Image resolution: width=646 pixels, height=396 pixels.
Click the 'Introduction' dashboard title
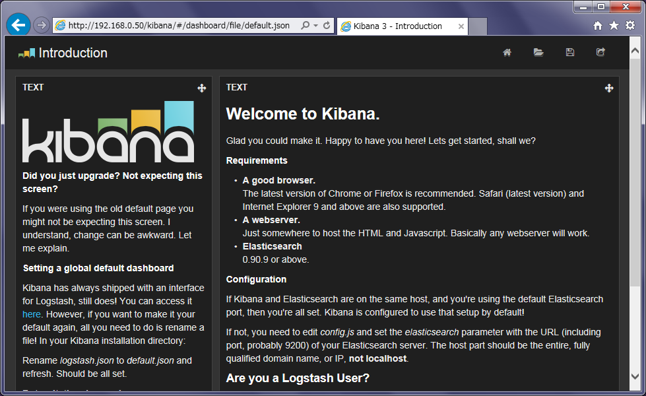73,53
